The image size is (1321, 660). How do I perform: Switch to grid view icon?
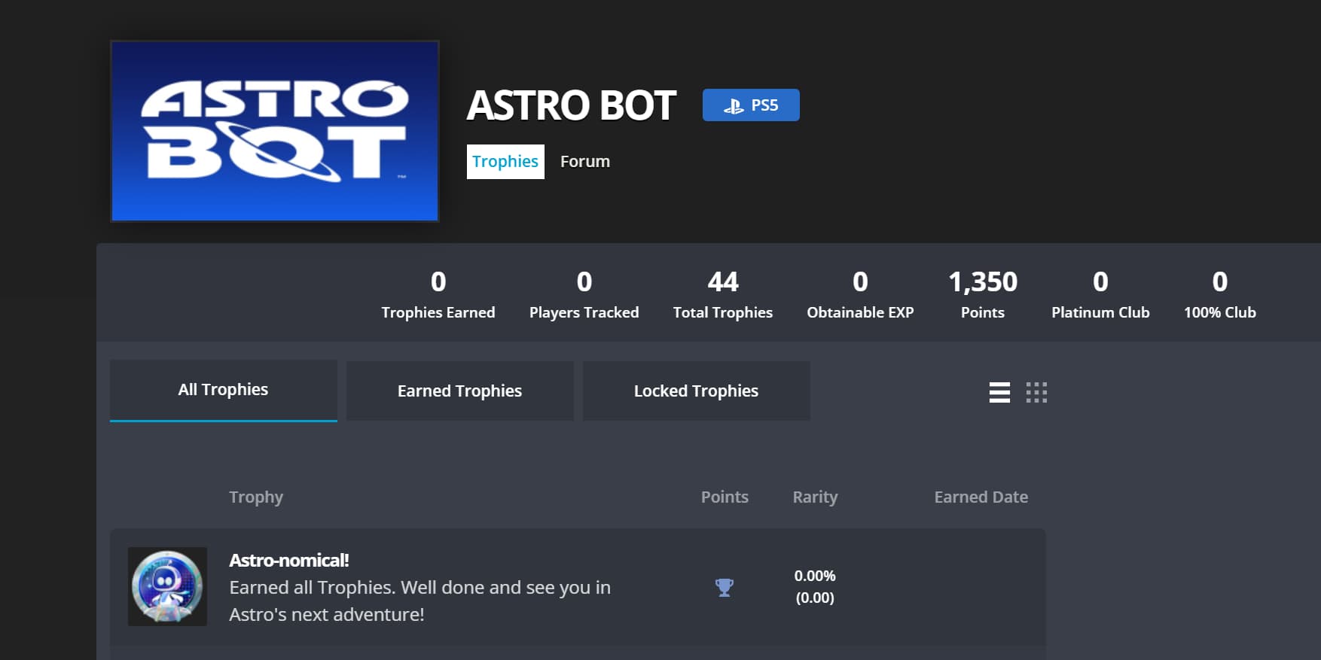(1036, 392)
